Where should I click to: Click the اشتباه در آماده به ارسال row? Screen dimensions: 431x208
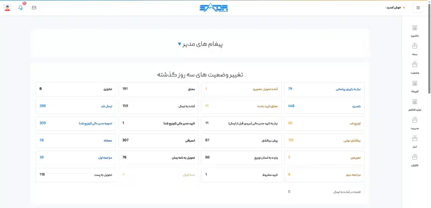point(325,192)
